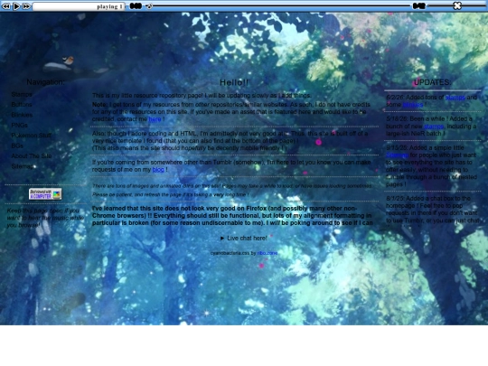
Task: Click the previous track button in the music player
Action: point(6,6)
